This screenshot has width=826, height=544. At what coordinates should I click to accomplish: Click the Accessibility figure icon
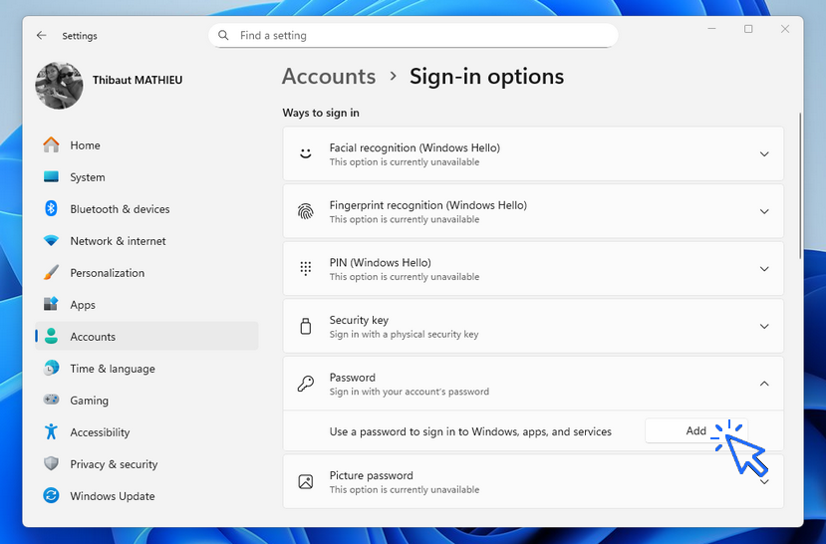(x=51, y=431)
